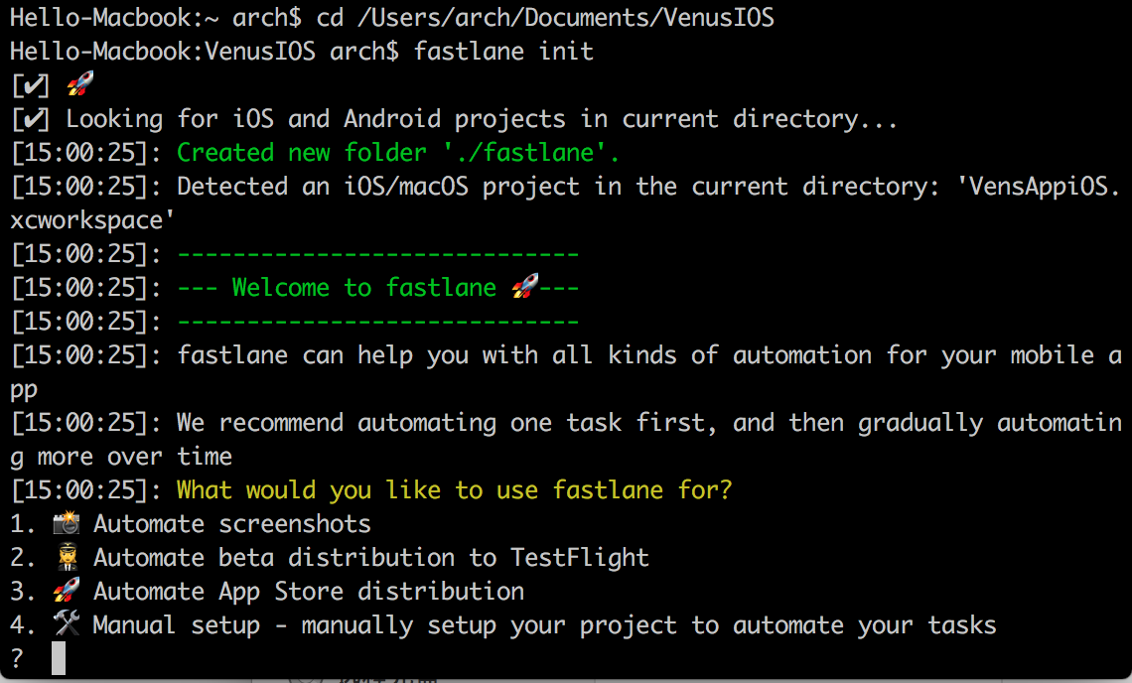
Task: Click the 'Manual setup' option line
Action: coord(544,625)
